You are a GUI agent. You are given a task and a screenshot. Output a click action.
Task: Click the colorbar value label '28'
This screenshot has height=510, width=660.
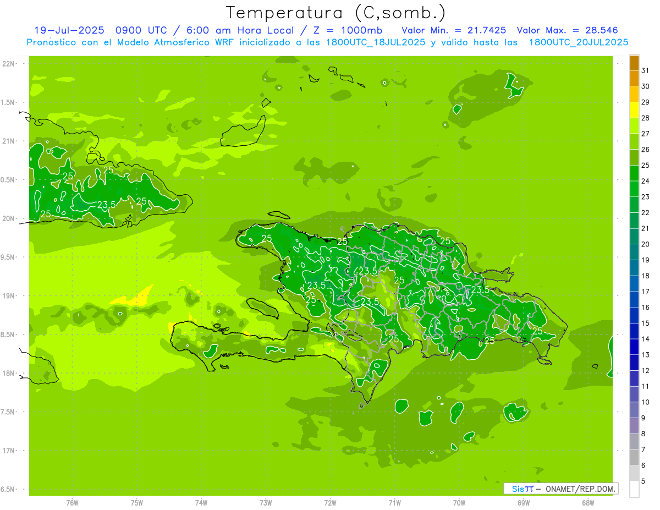coord(645,118)
